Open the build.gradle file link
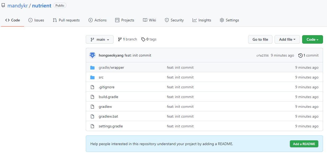327x157 pixels. click(x=109, y=97)
